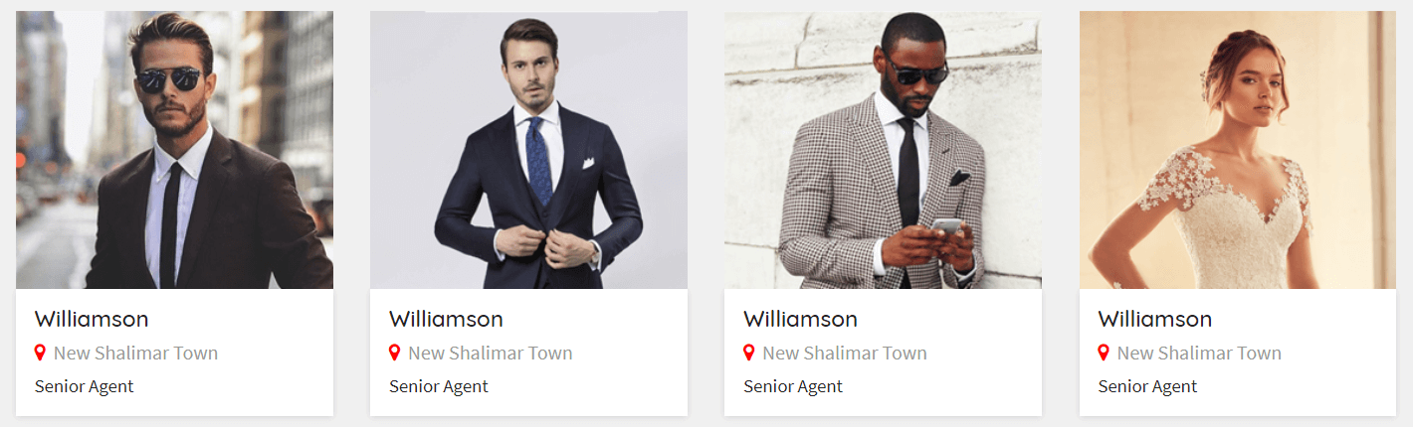Viewport: 1413px width, 427px height.
Task: Click Senior Agent label on third card
Action: click(793, 386)
